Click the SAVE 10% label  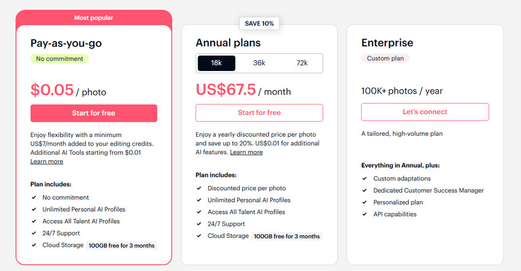click(x=259, y=23)
